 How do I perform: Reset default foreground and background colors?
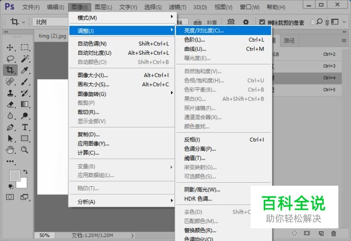(x=11, y=186)
